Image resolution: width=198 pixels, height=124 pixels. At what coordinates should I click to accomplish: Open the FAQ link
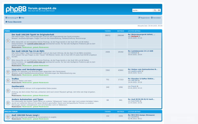pyautogui.click(x=21, y=18)
